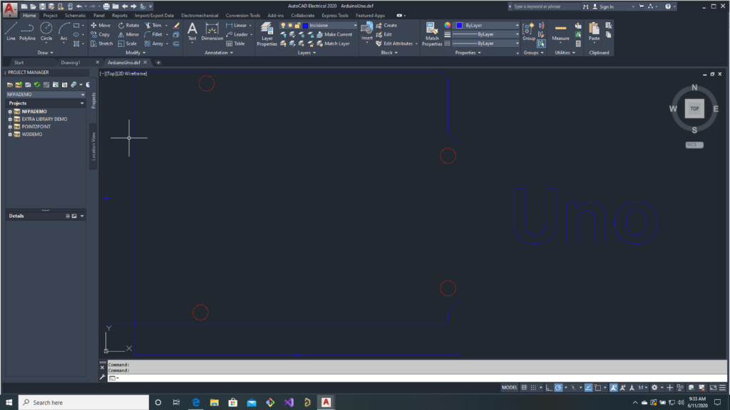Expand the WDDEMO project node
This screenshot has width=730, height=410.
coord(10,135)
